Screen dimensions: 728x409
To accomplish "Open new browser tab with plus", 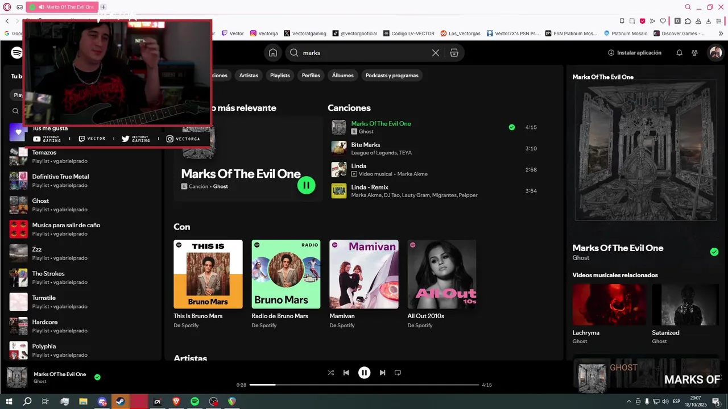I will coord(103,7).
